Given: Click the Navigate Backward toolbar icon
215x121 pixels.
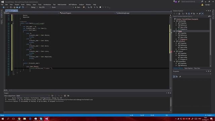Looking at the screenshot, I should 4,7.
